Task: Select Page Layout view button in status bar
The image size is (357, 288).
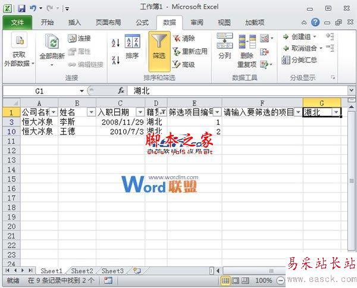Action: click(236, 280)
